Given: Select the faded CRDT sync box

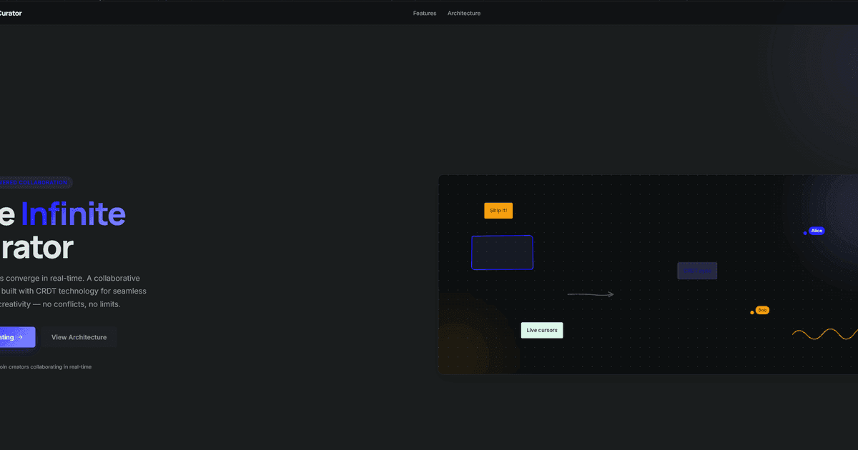Looking at the screenshot, I should click(697, 271).
